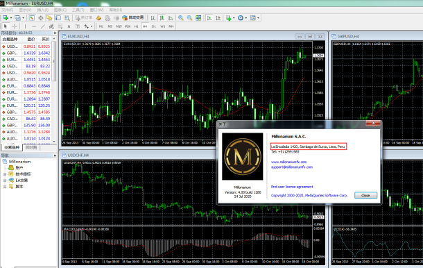
Task: Open the www.millonariumfx.com link
Action: [x=288, y=162]
